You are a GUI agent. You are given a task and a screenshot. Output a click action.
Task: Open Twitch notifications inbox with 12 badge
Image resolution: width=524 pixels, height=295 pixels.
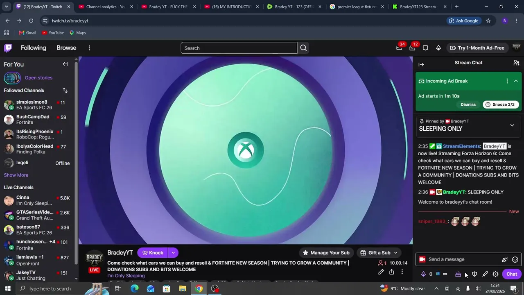click(x=412, y=48)
